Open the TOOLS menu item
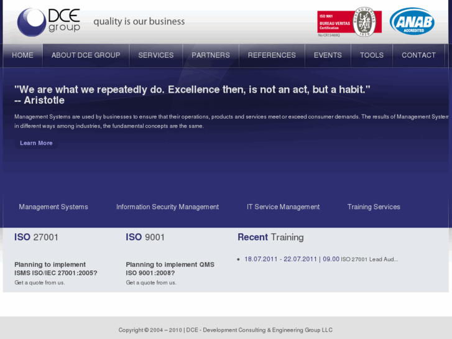The height and width of the screenshot is (339, 452). (x=372, y=55)
